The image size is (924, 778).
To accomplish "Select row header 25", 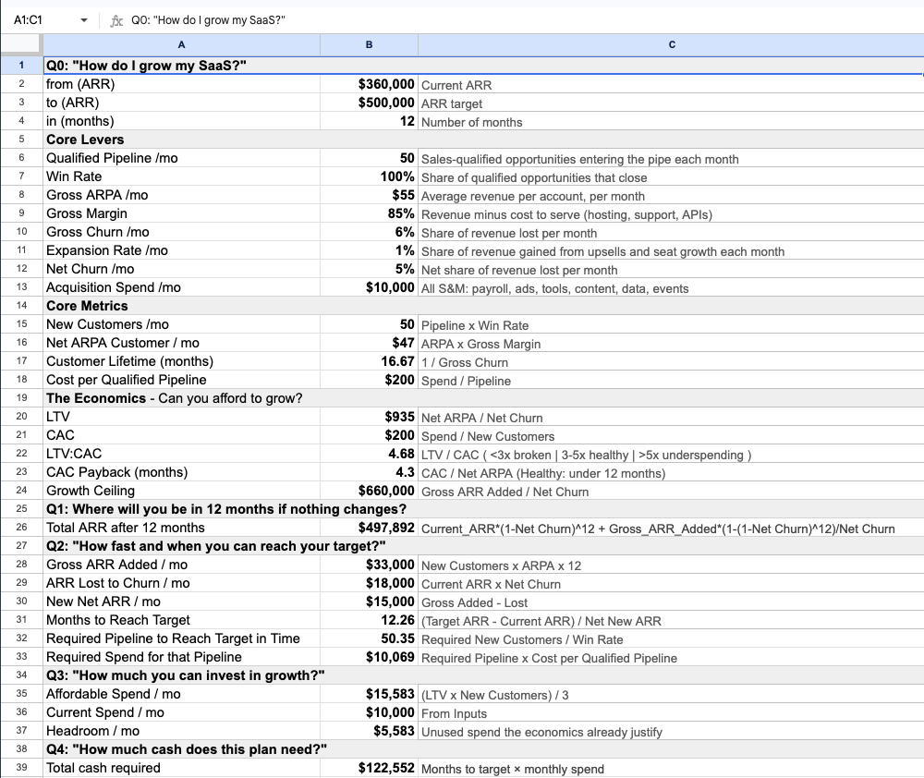I will [x=21, y=508].
